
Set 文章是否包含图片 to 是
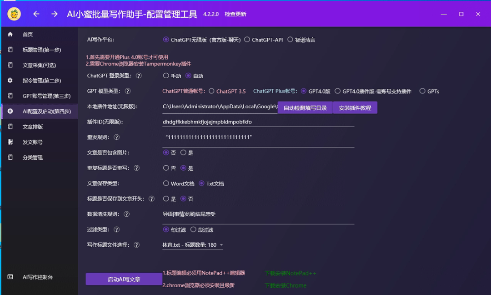pos(183,153)
